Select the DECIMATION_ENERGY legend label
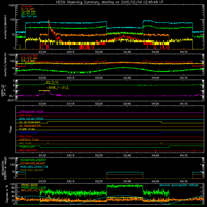The image size is (207, 207). (33, 160)
